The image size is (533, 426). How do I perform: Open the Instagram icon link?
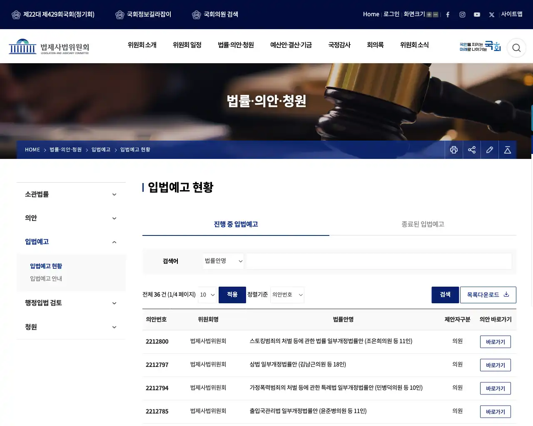(x=462, y=15)
